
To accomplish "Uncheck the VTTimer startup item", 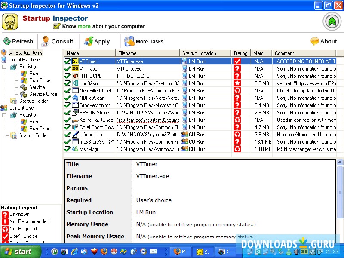I will 68,61.
